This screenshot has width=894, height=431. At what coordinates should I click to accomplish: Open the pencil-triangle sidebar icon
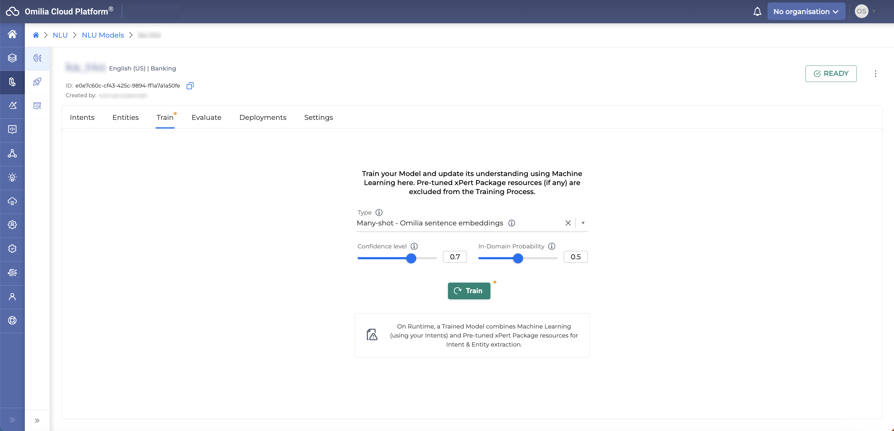pyautogui.click(x=12, y=106)
